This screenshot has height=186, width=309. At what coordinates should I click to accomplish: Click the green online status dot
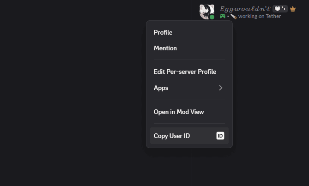coord(212,17)
